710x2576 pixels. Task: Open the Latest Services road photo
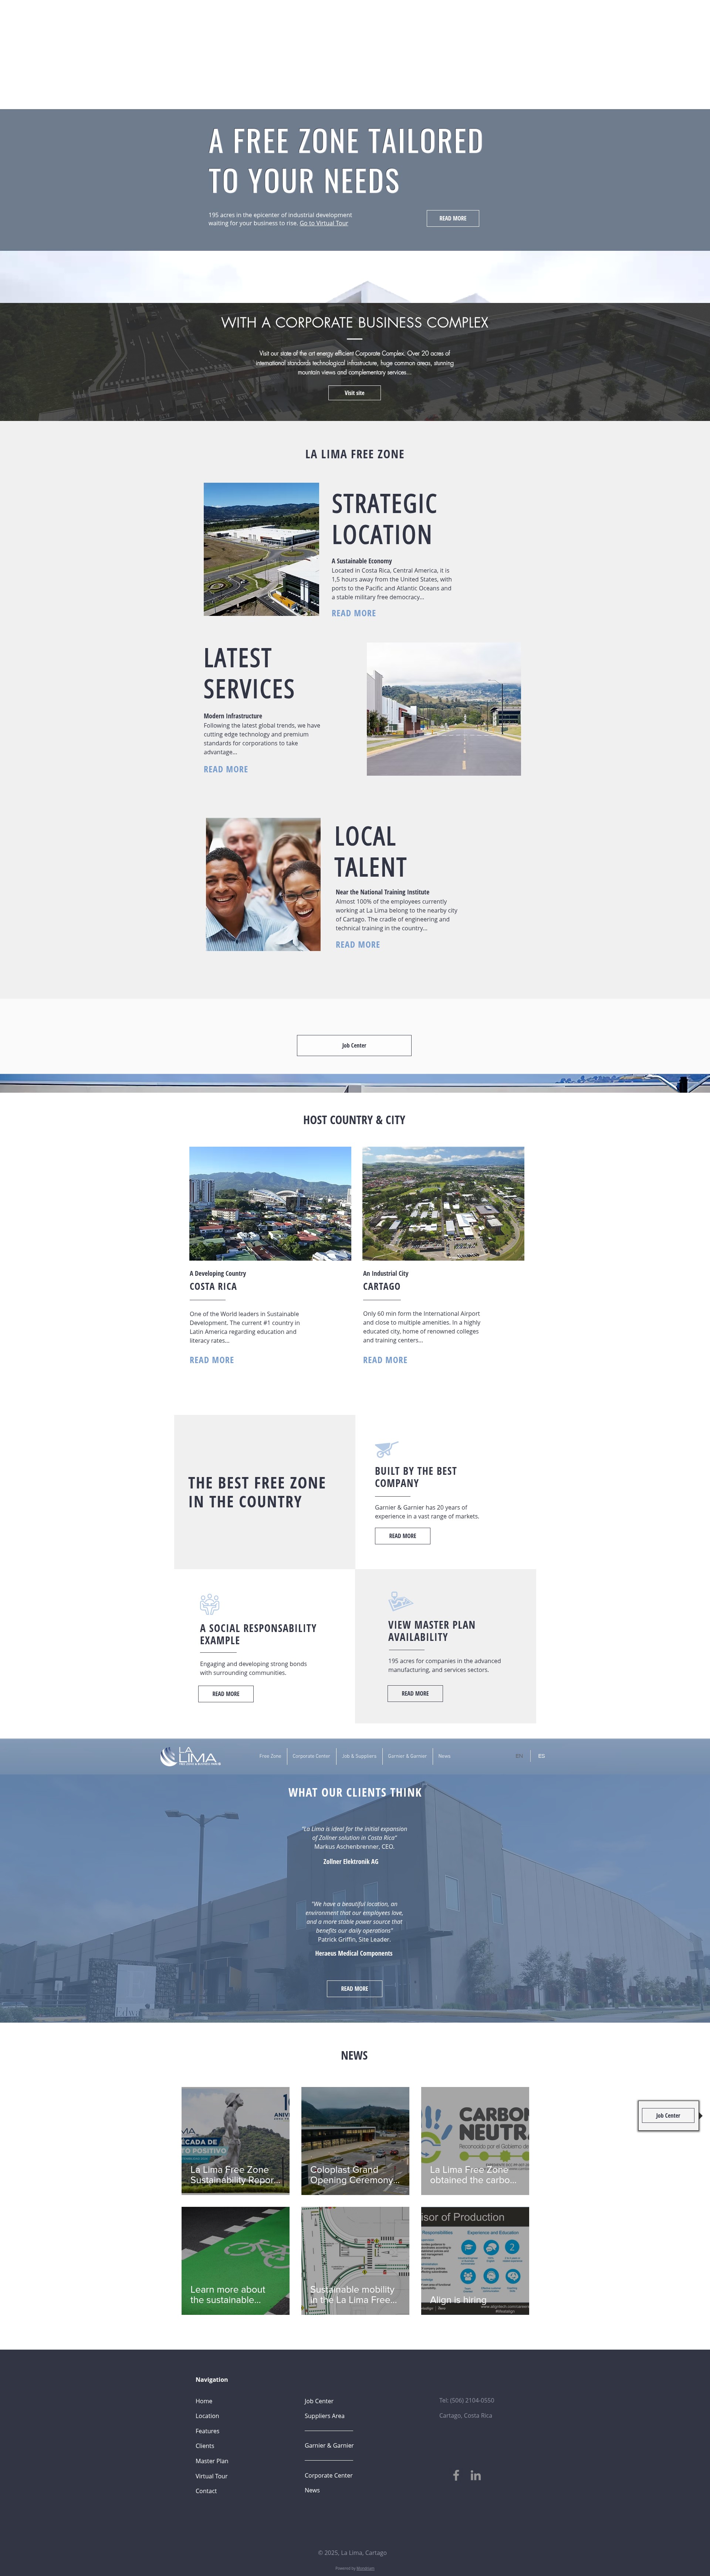click(x=444, y=709)
